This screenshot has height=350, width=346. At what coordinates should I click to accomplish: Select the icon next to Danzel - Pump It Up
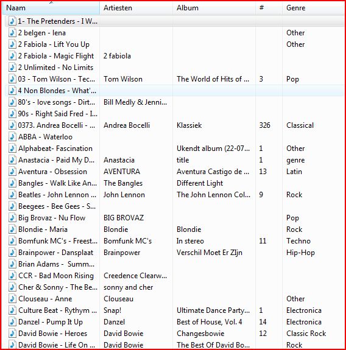pos(12,322)
